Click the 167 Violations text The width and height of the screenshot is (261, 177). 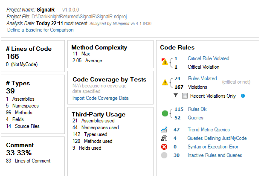(191, 87)
